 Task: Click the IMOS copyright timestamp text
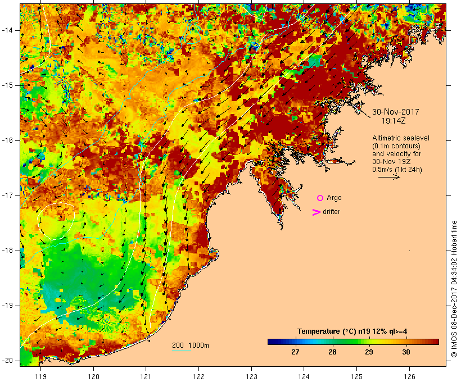(x=454, y=289)
